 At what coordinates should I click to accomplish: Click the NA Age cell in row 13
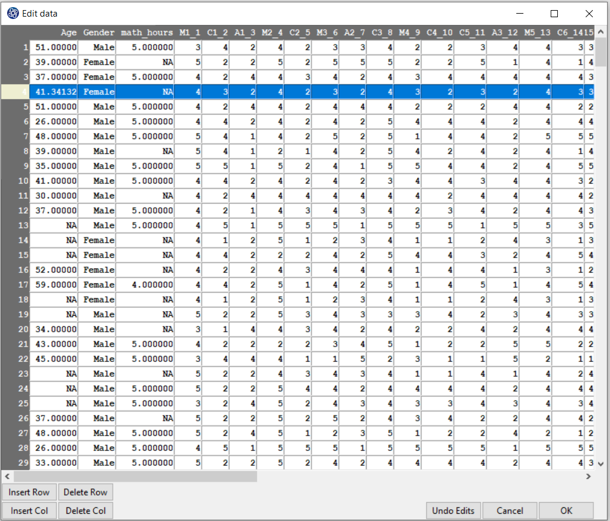(53, 225)
